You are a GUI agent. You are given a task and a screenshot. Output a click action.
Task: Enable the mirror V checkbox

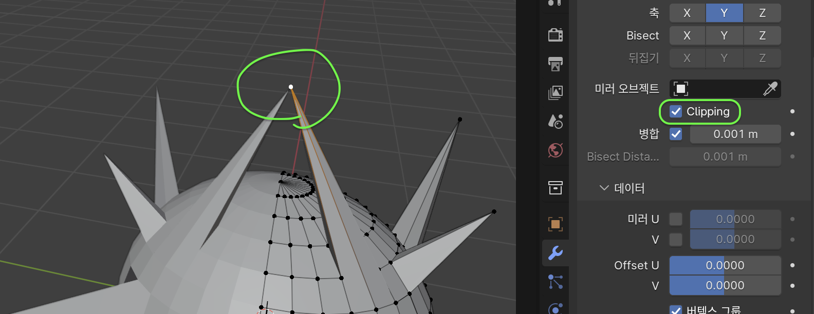point(676,239)
